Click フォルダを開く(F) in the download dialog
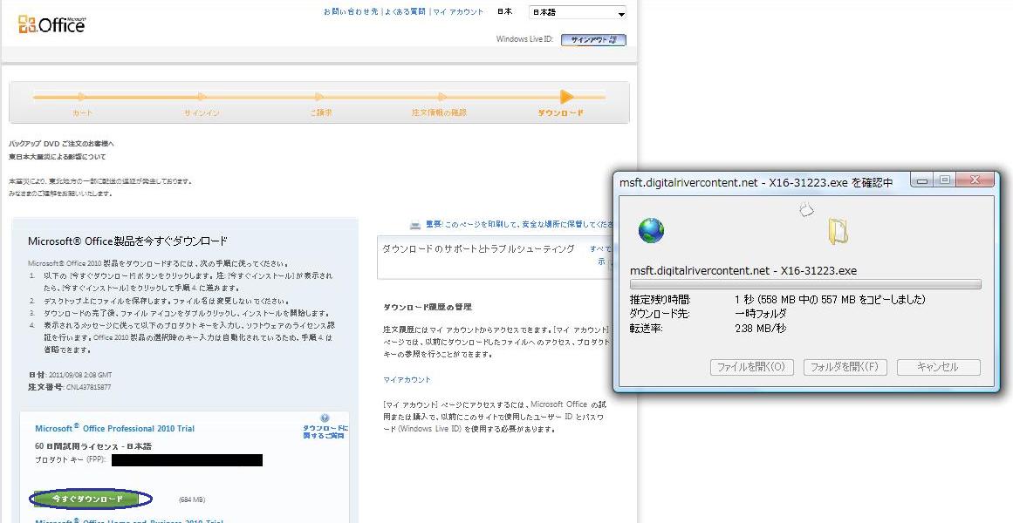1013x523 pixels. (x=845, y=367)
